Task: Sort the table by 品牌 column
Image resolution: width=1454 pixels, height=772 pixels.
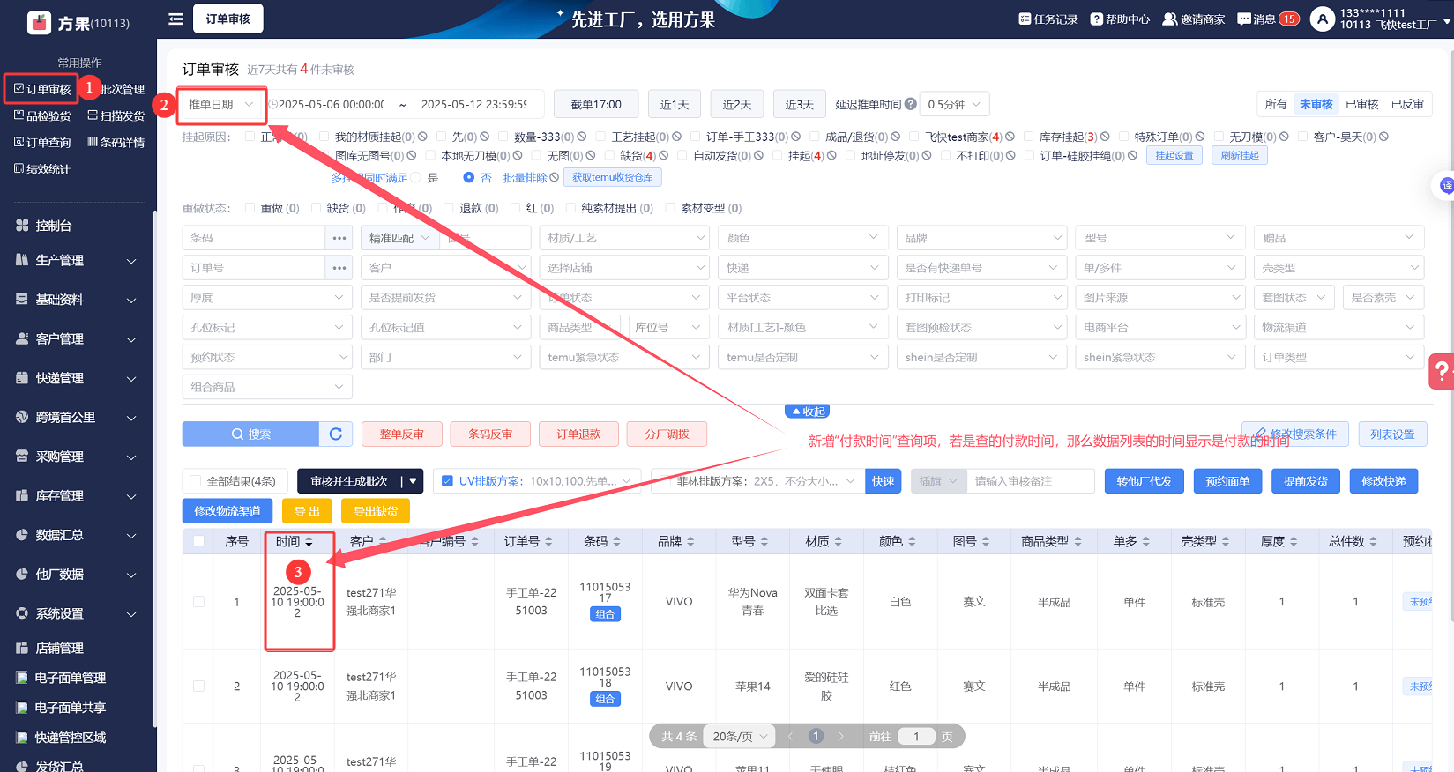Action: tap(690, 541)
